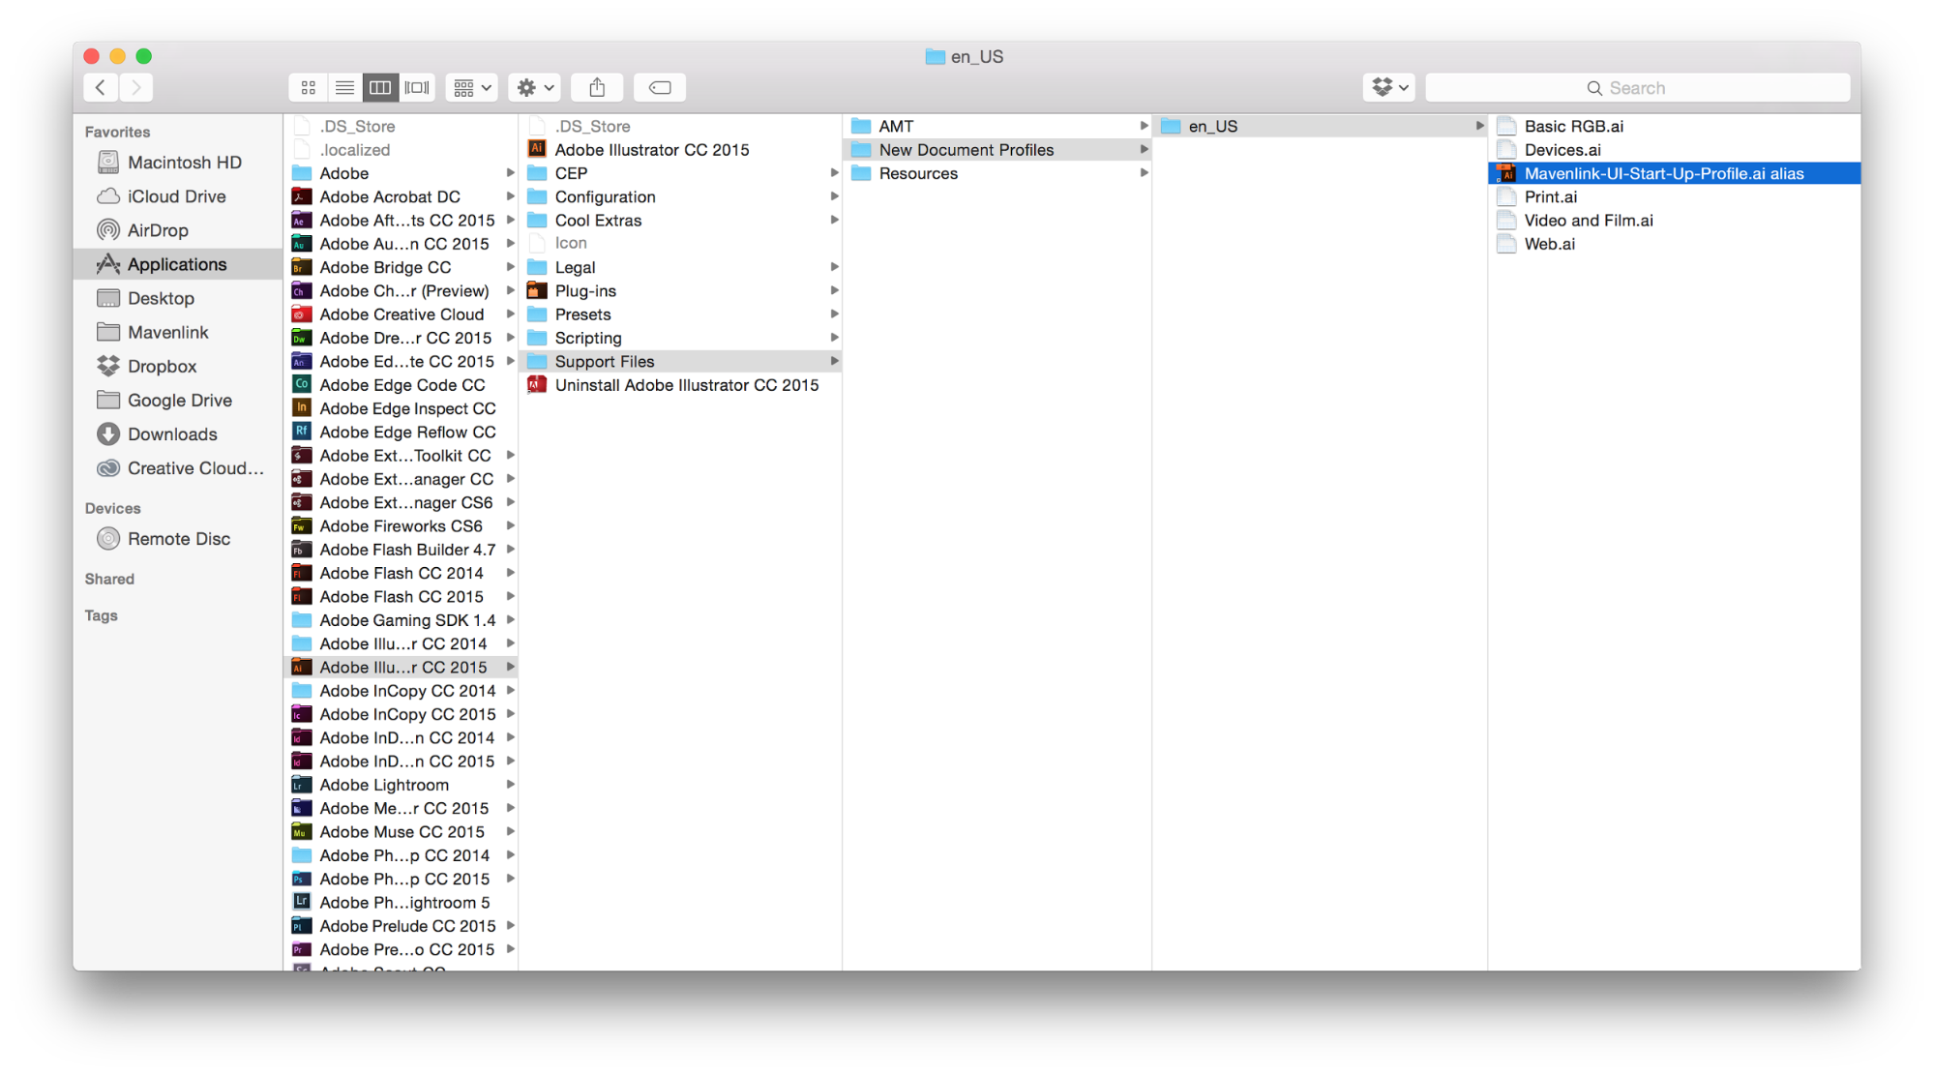
Task: Open the Mavenlink sidebar folder
Action: 177,332
